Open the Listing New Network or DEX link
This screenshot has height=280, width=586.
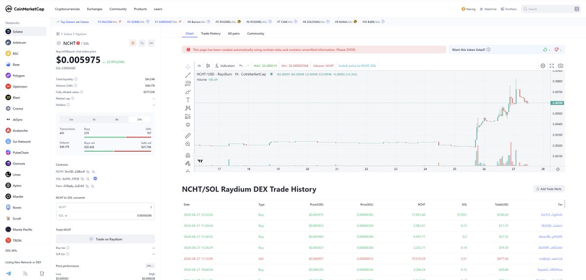click(x=22, y=262)
